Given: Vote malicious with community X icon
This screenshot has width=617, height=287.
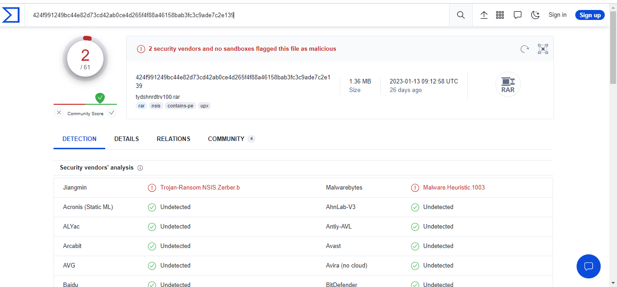Looking at the screenshot, I should [59, 113].
